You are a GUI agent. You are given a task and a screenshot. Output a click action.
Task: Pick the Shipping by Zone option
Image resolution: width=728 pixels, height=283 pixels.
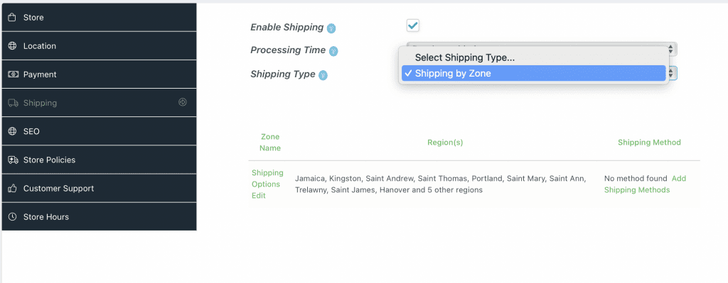(x=533, y=73)
